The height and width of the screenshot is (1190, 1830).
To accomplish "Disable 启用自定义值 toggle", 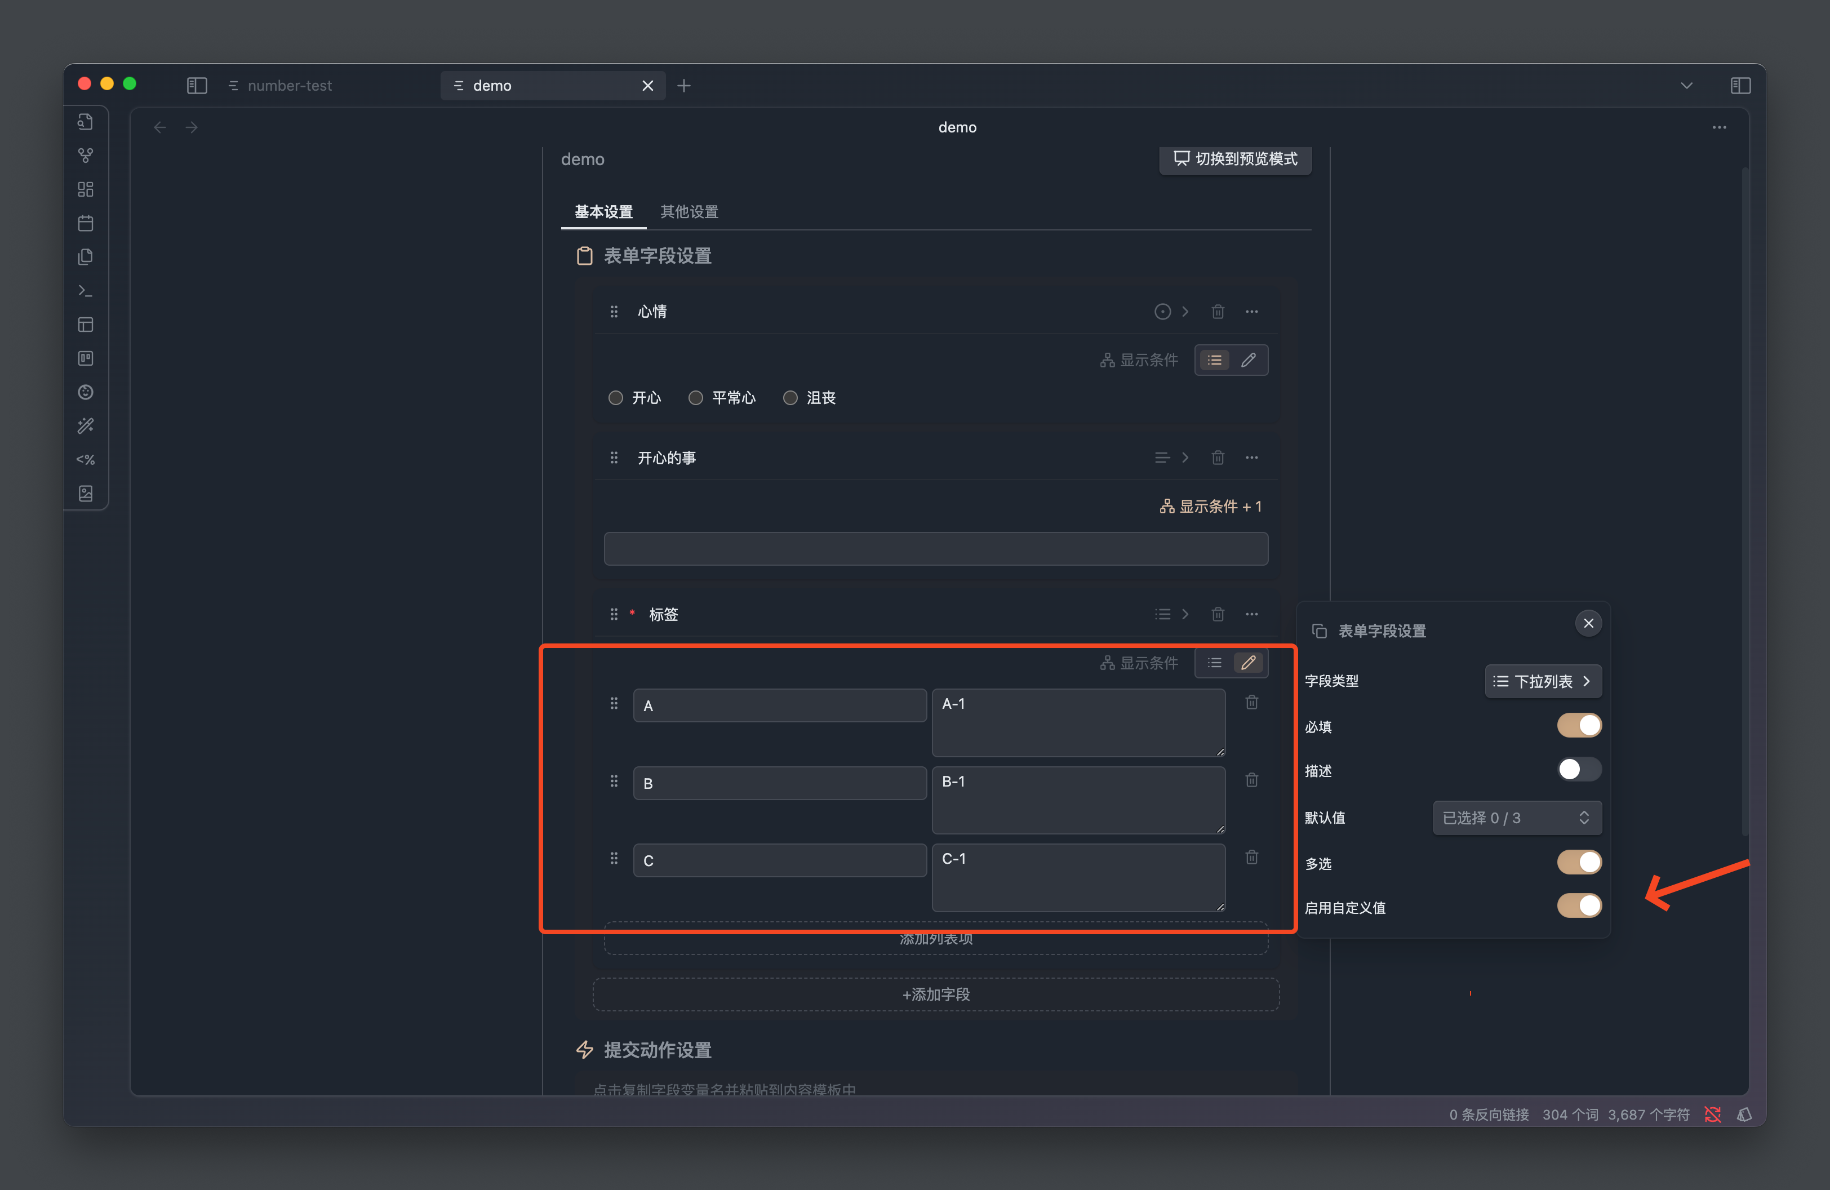I will click(x=1579, y=907).
